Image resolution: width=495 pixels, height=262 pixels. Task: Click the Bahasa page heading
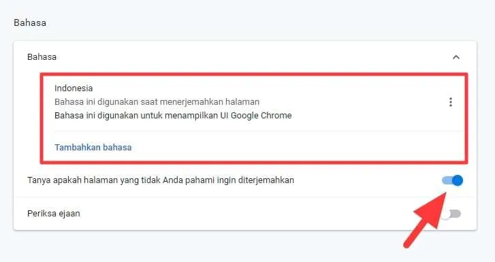pos(30,22)
